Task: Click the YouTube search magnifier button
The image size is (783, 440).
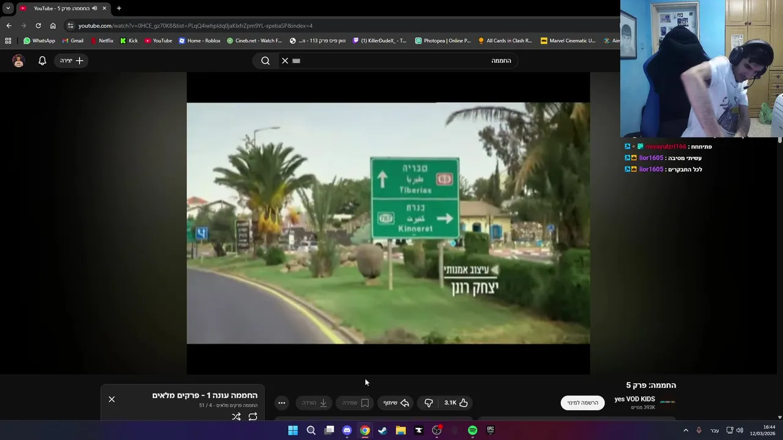Action: (x=265, y=61)
